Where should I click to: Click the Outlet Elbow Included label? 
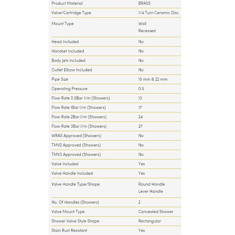click(72, 70)
